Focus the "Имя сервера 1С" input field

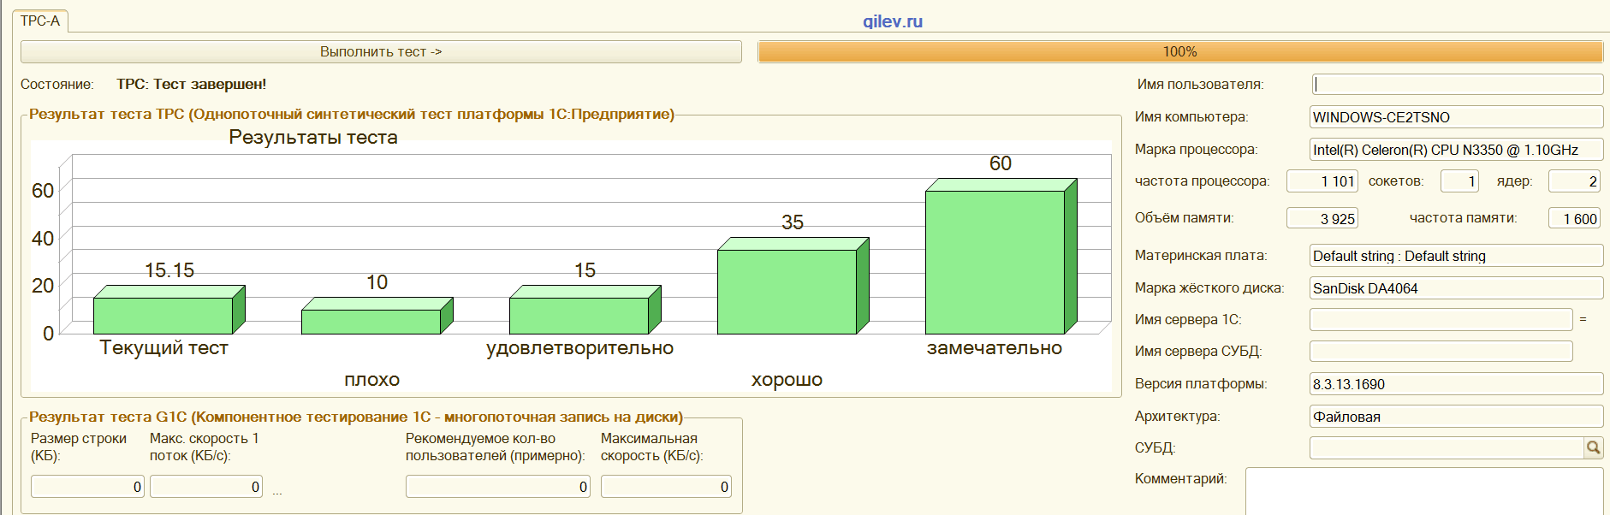click(x=1441, y=319)
